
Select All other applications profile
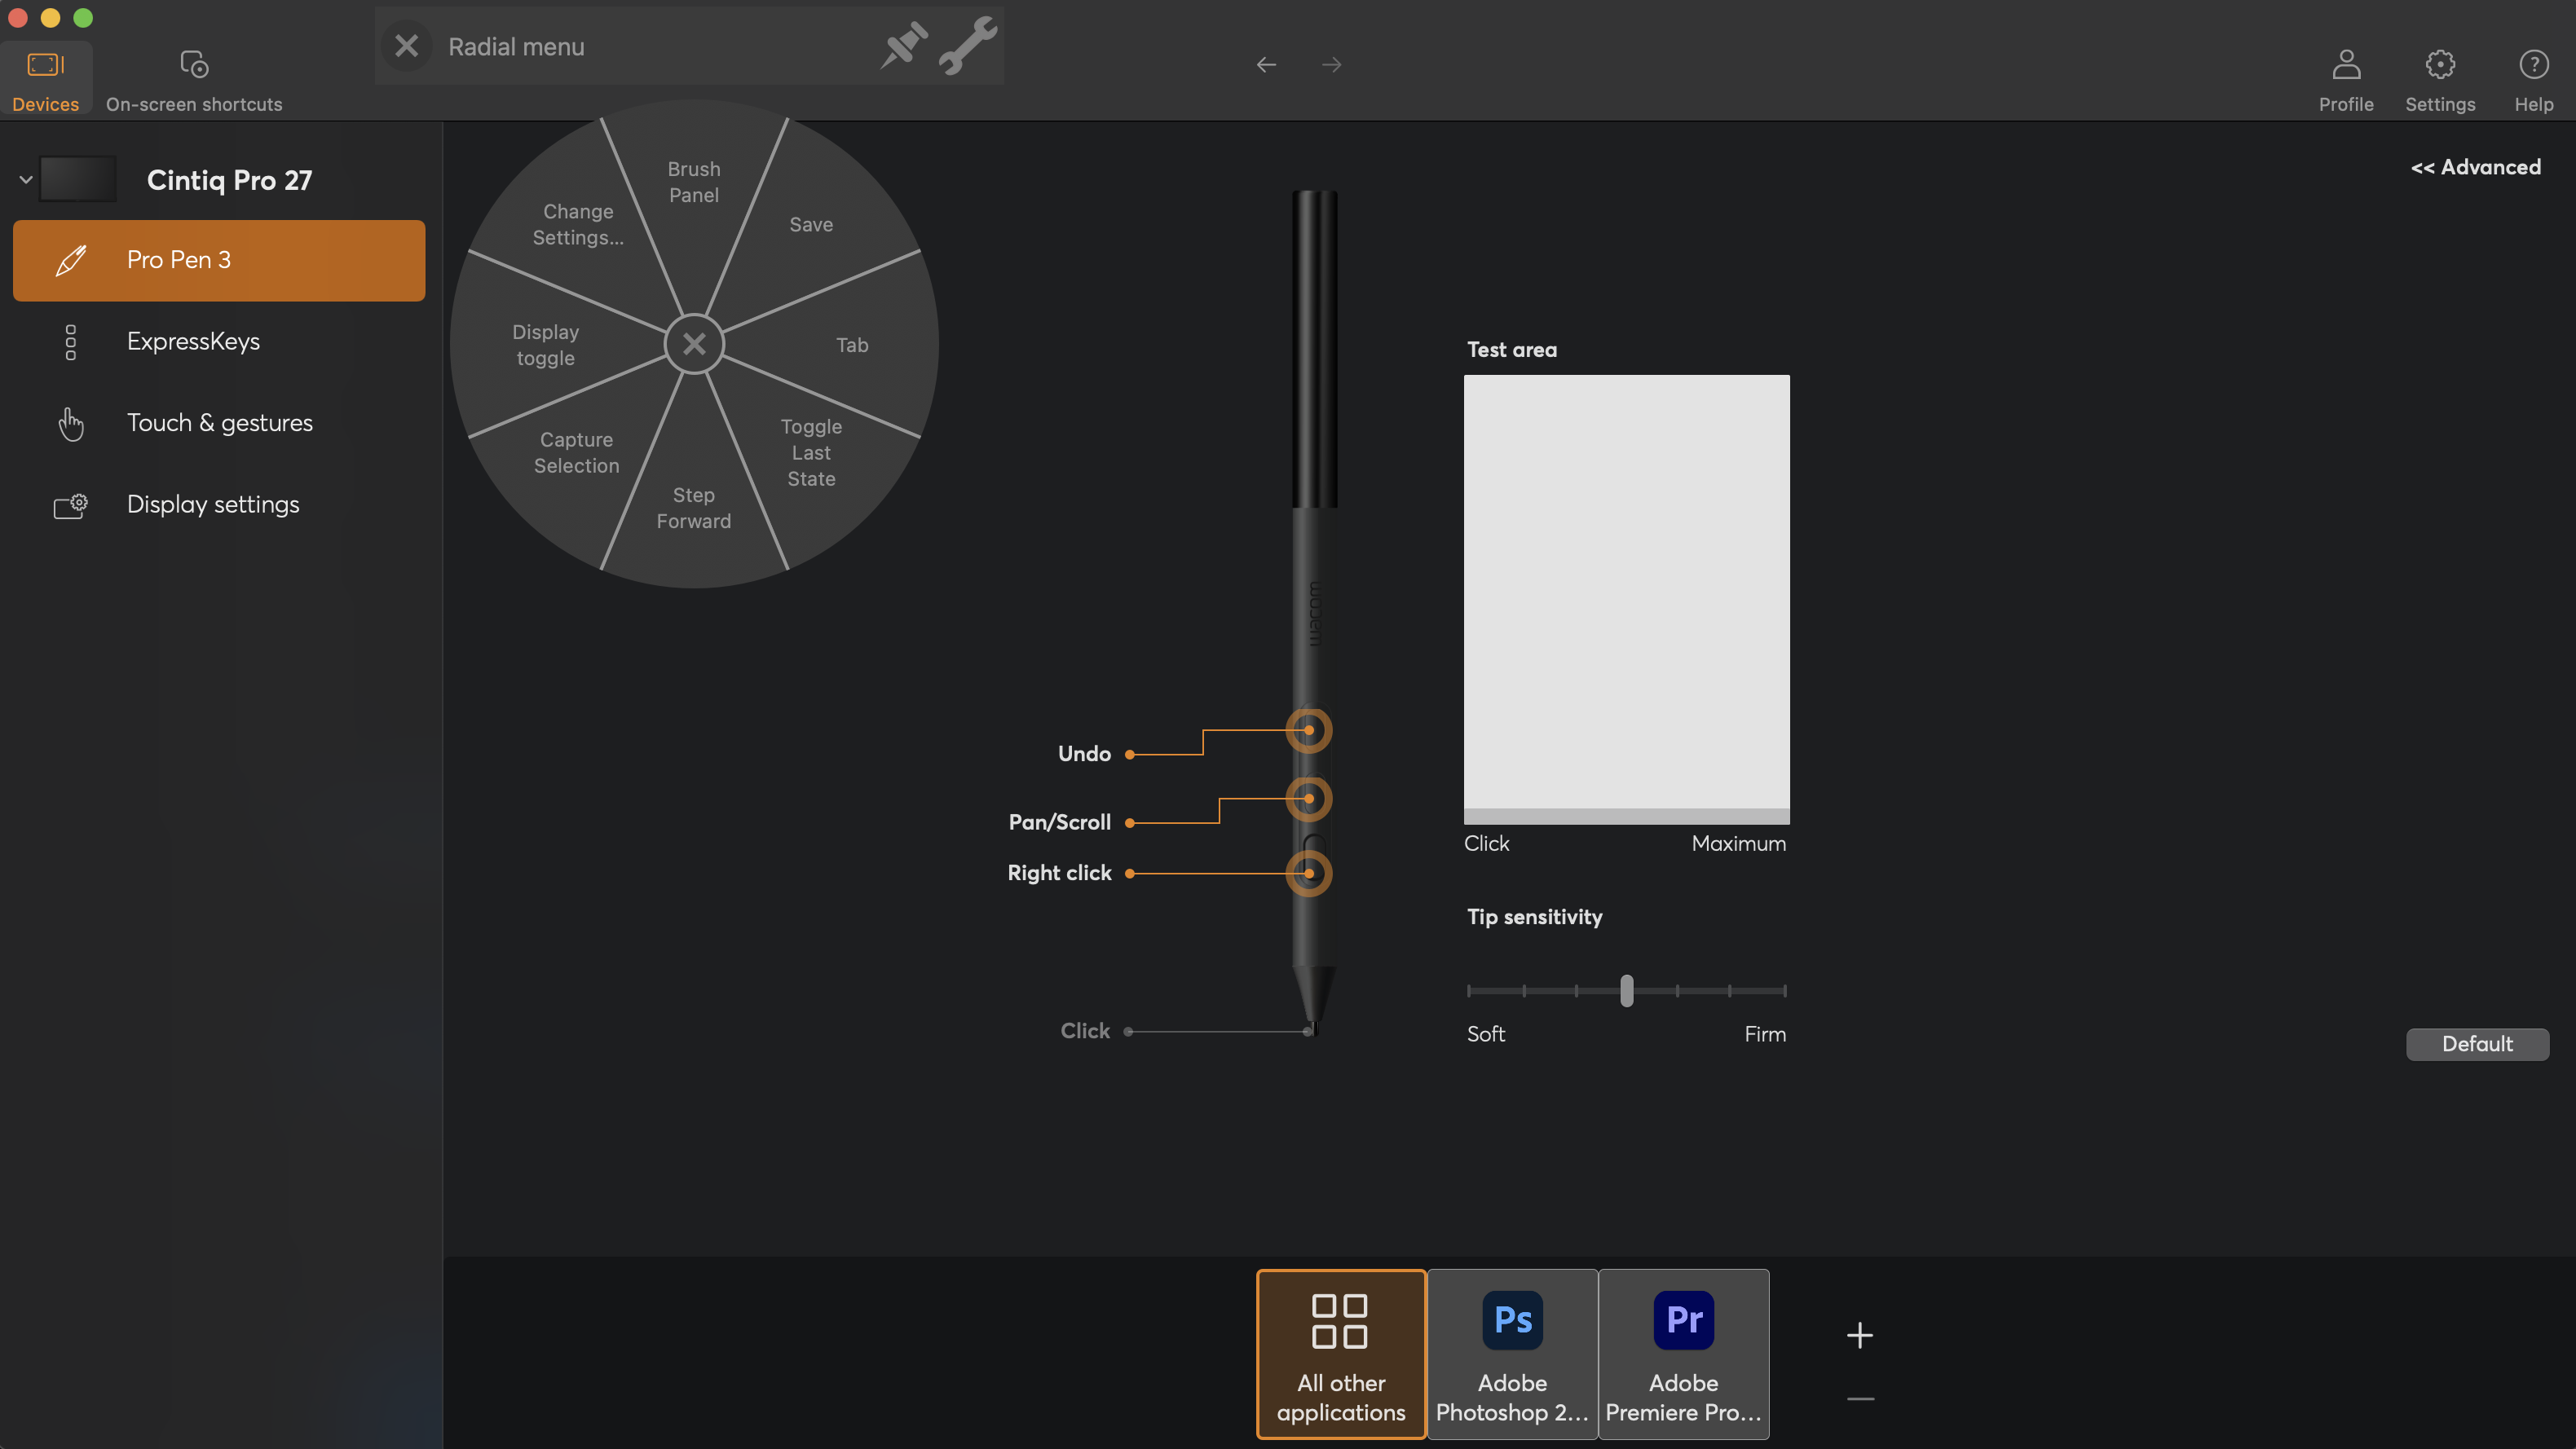tap(1341, 1355)
